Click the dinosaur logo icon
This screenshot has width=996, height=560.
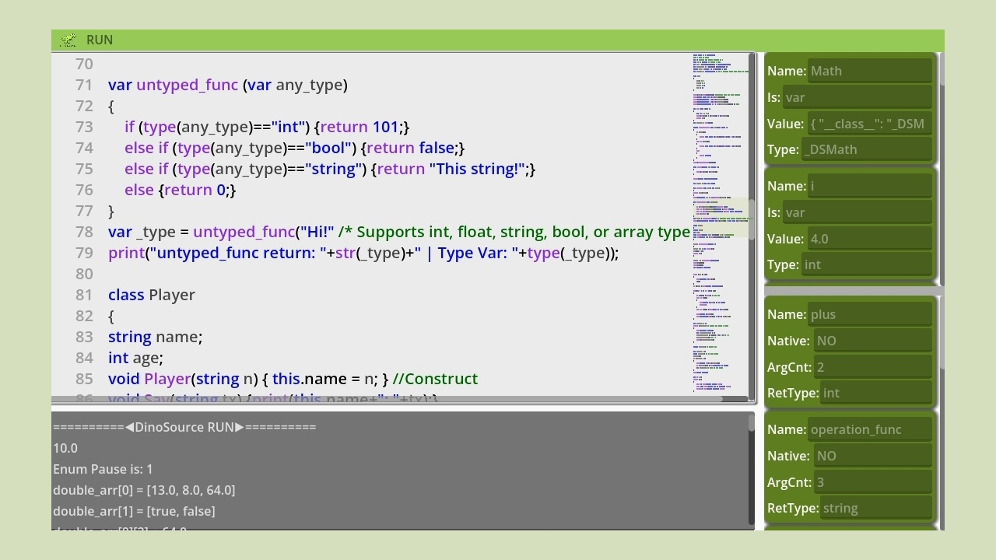pyautogui.click(x=68, y=40)
